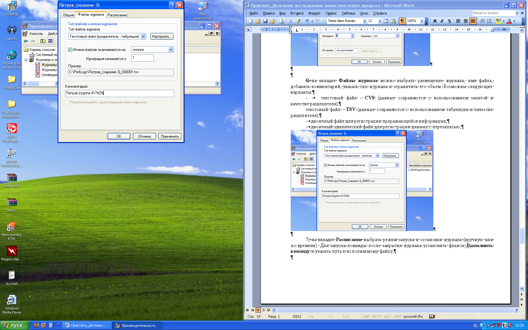Click the RL language indicator in the tray
Image resolution: width=528 pixels, height=330 pixels.
(x=476, y=326)
